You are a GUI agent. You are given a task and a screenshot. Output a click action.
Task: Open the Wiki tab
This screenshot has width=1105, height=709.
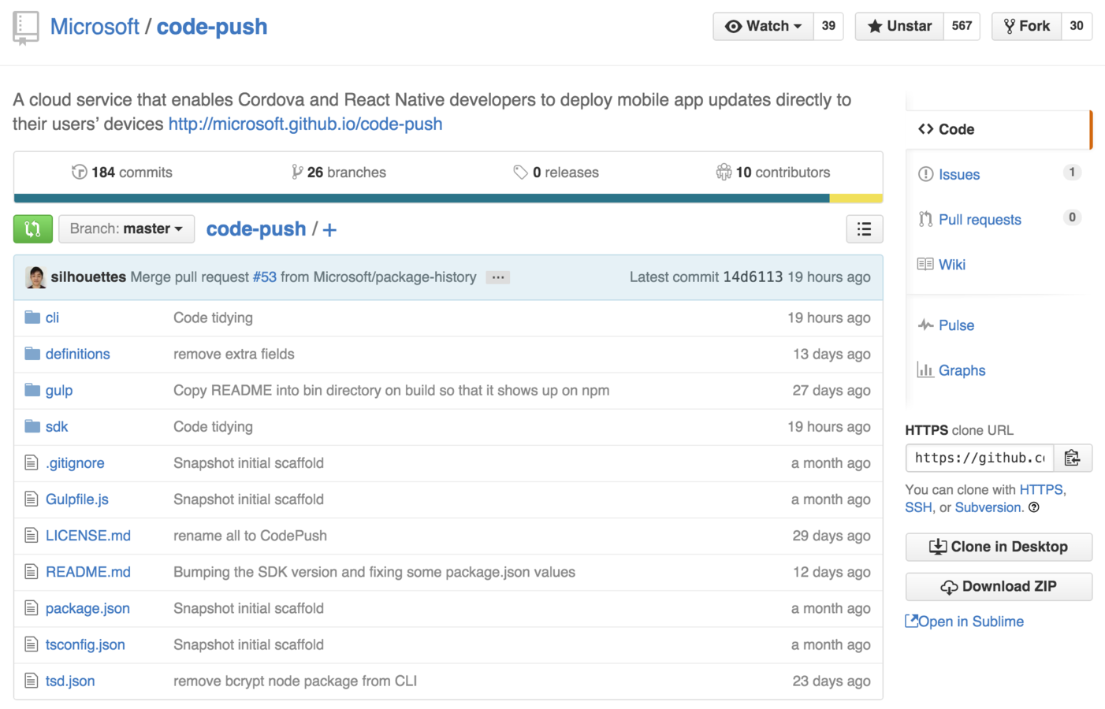(x=952, y=265)
